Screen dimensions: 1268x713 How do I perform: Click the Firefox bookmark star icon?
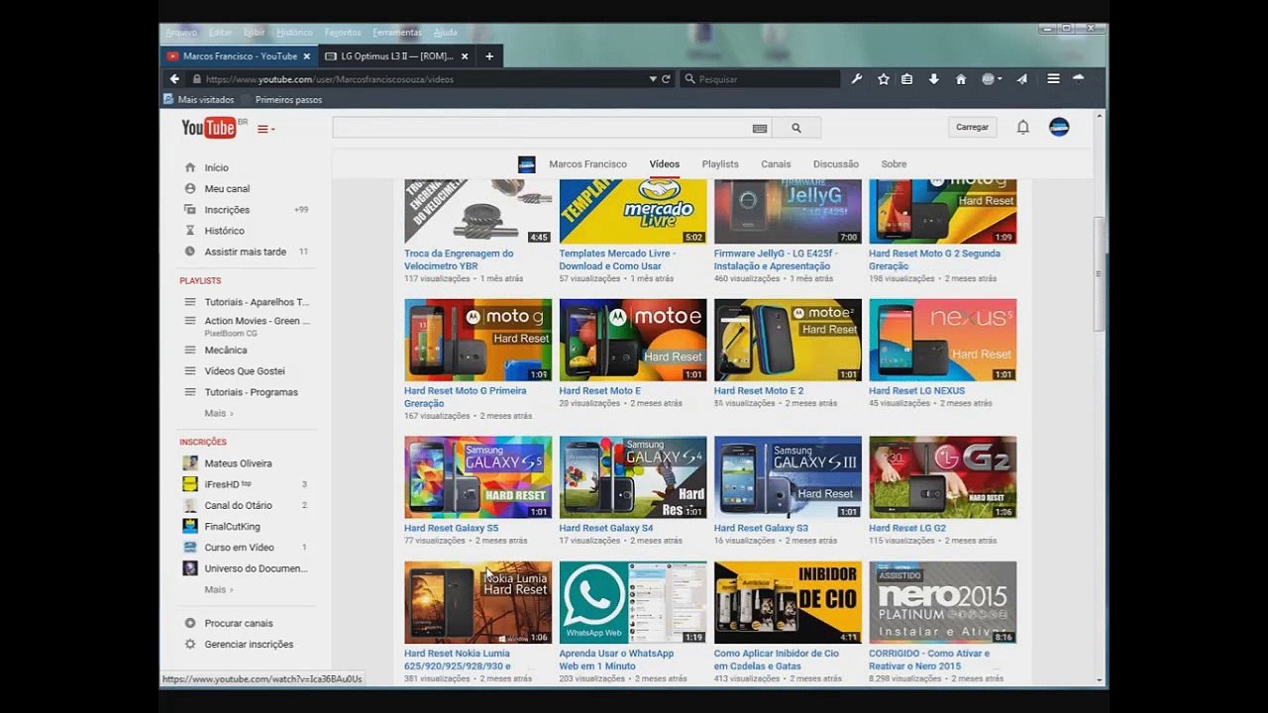(x=883, y=79)
